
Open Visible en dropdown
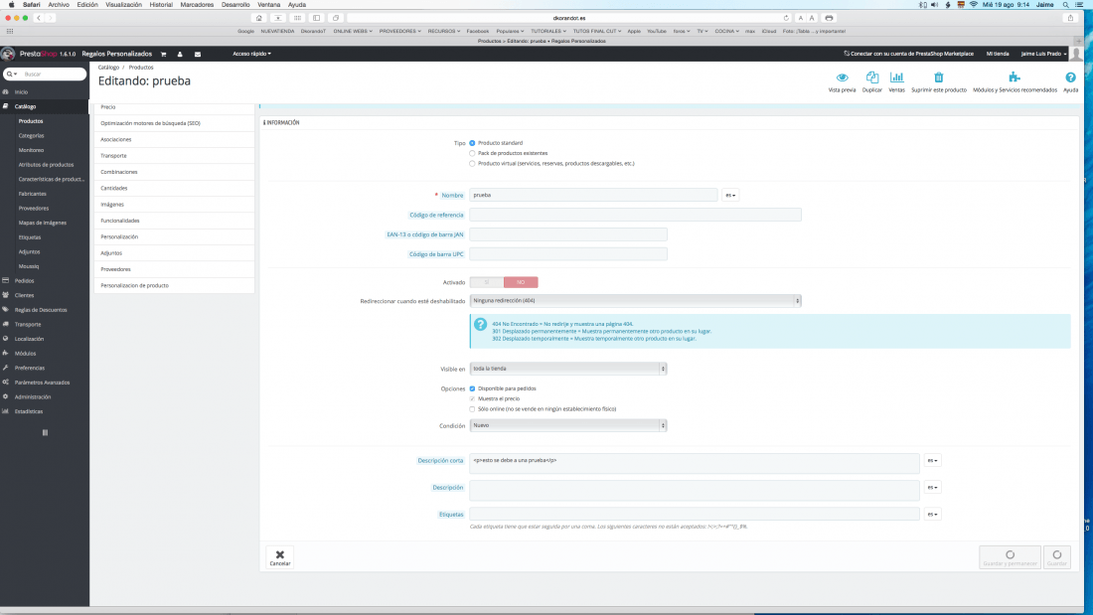pyautogui.click(x=568, y=369)
